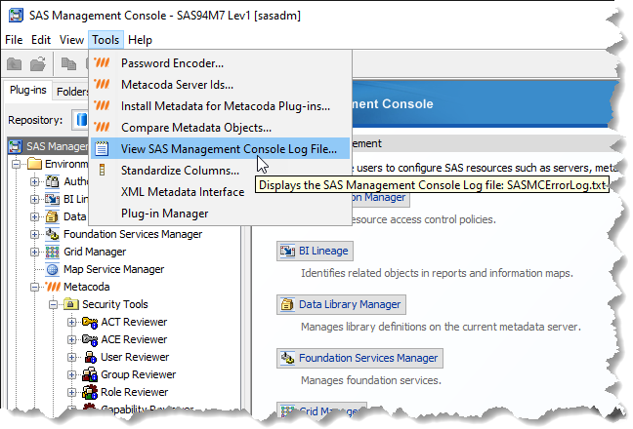Image resolution: width=633 pixels, height=429 pixels.
Task: Click the Grid Manager tree icon
Action: pos(52,252)
